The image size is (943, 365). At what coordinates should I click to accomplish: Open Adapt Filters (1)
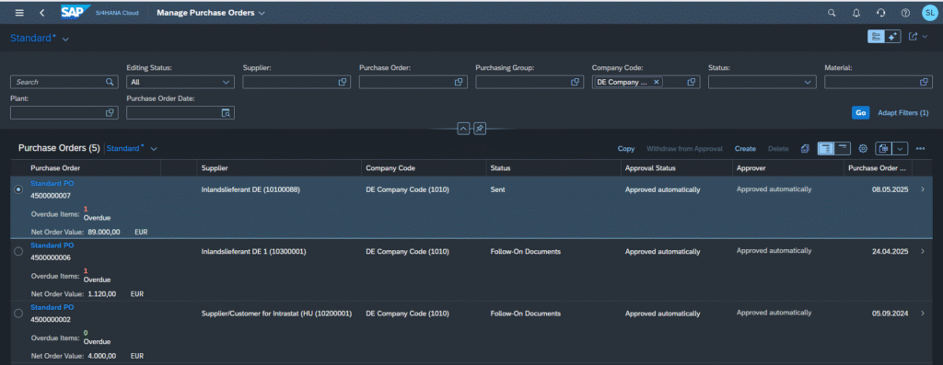(x=902, y=112)
